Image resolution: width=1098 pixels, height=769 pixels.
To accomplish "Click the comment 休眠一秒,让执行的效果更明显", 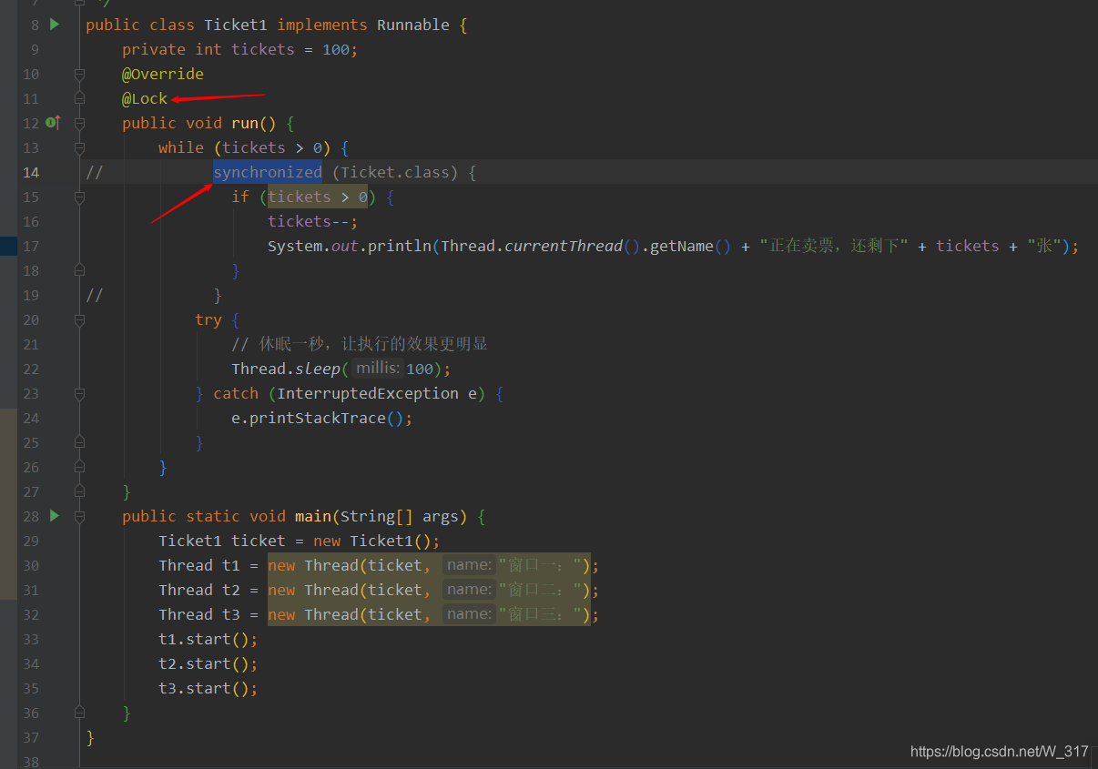I will [360, 344].
